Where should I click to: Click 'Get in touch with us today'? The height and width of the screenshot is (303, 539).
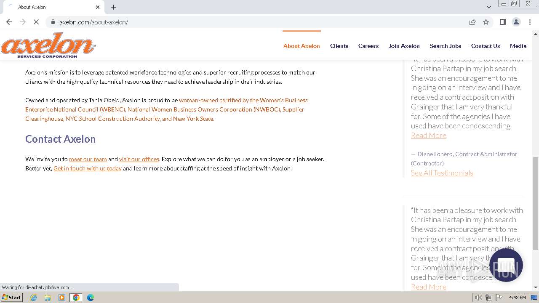(88, 168)
